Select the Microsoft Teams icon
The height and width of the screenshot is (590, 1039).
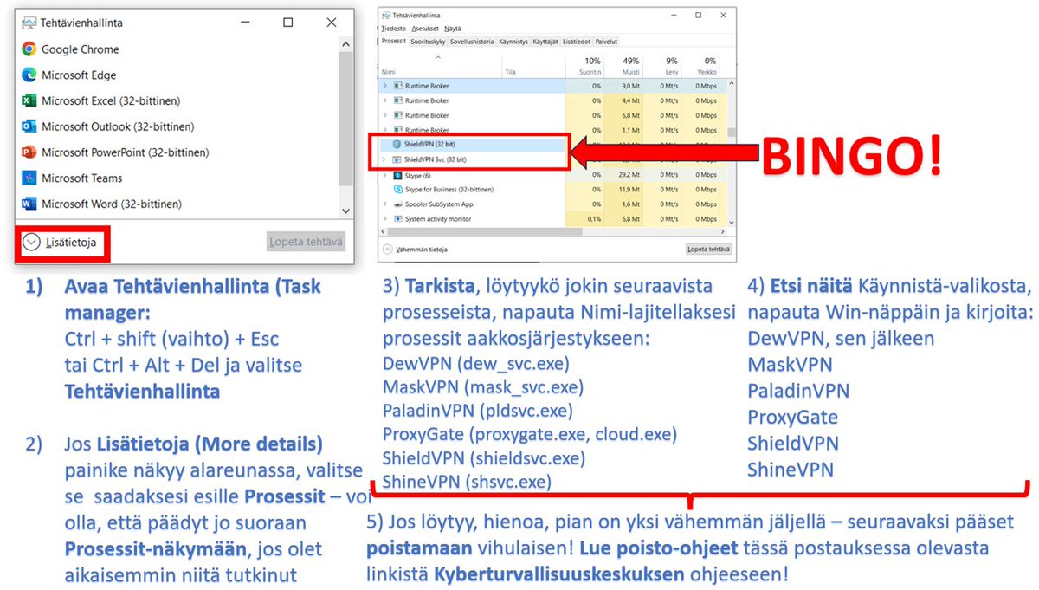click(x=29, y=178)
